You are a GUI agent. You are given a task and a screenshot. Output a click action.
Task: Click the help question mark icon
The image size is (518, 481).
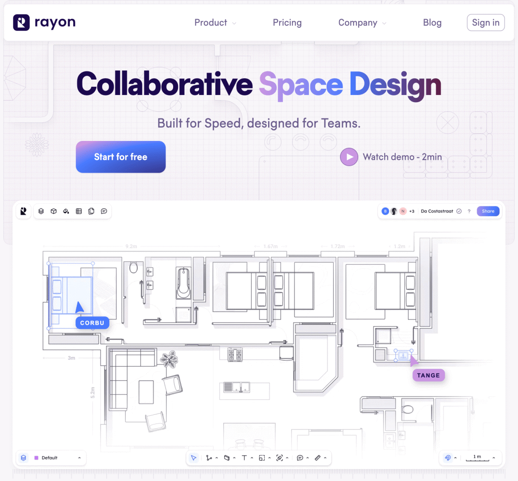(x=469, y=211)
